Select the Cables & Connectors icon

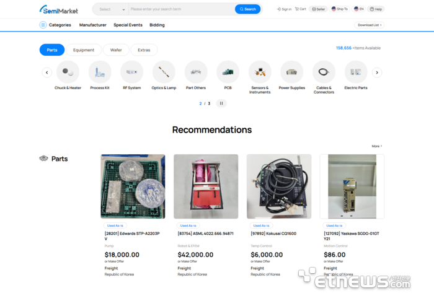click(324, 72)
